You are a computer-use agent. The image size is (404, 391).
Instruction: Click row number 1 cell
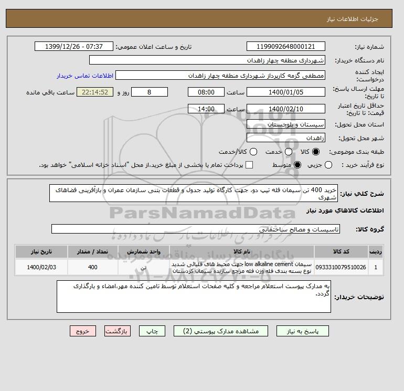376,267
